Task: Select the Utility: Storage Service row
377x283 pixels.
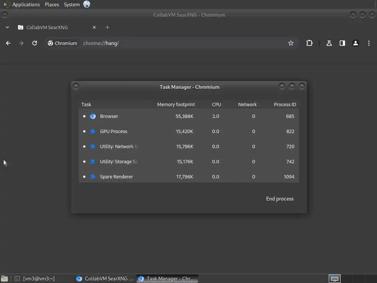Action: pyautogui.click(x=189, y=161)
